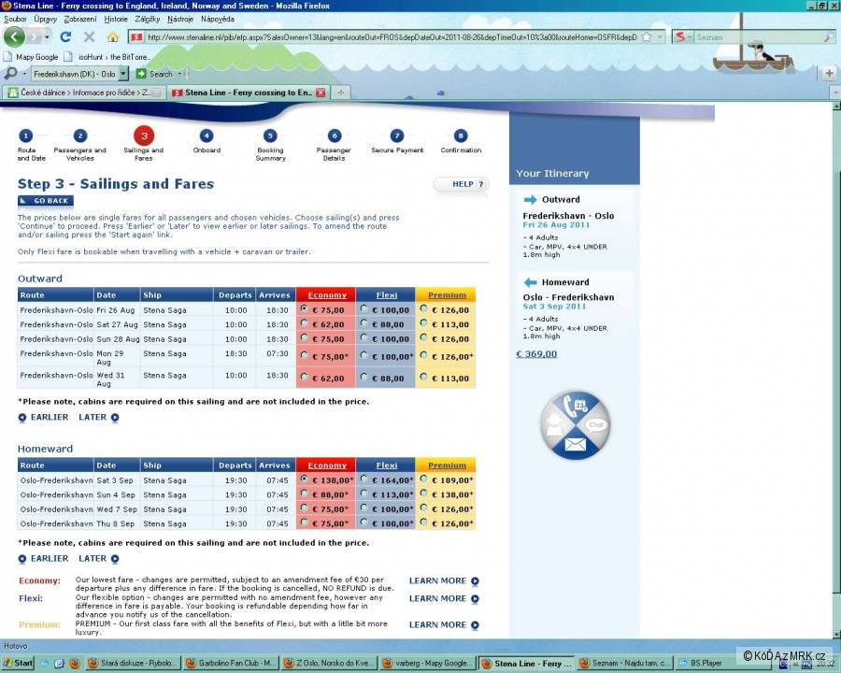
Task: Select Flexi €88,00 for Wed 31 Aug
Action: tap(364, 377)
